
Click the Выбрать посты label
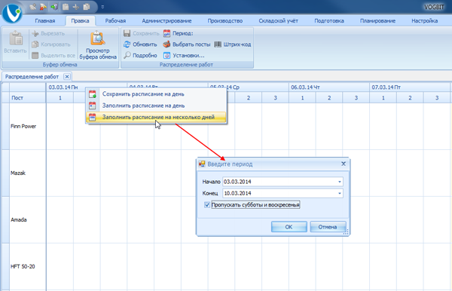(x=191, y=44)
